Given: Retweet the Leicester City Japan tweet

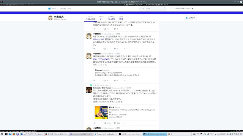Looking at the screenshot, I should coord(105,123).
